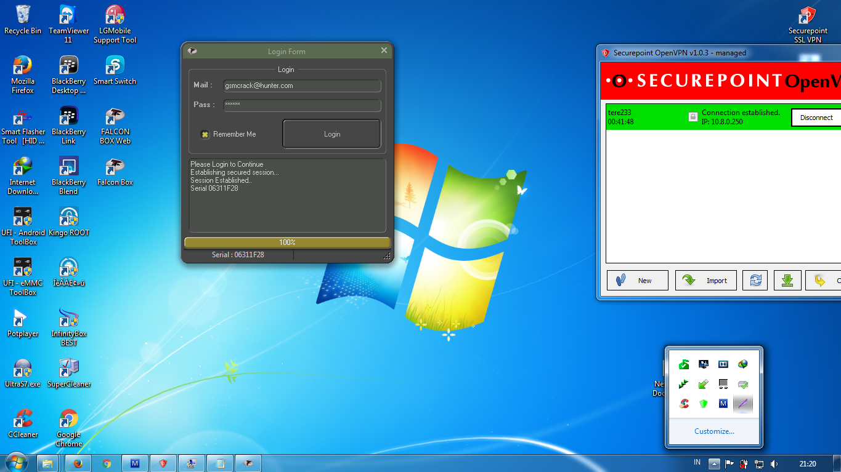
Task: Click the Action Center flag tray icon
Action: point(729,463)
